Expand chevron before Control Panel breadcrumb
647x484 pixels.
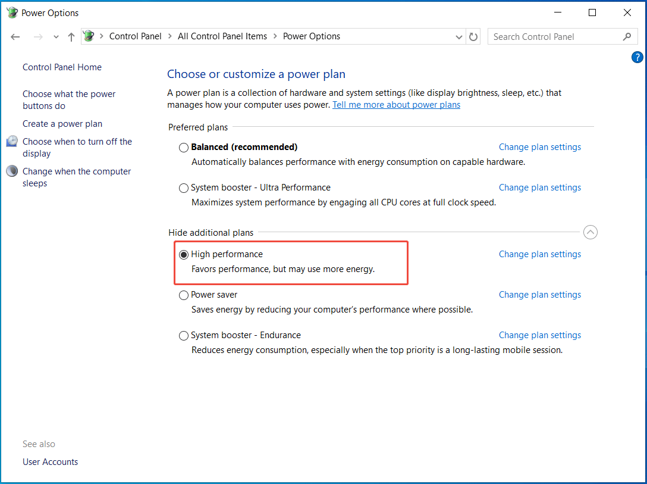[x=102, y=36]
